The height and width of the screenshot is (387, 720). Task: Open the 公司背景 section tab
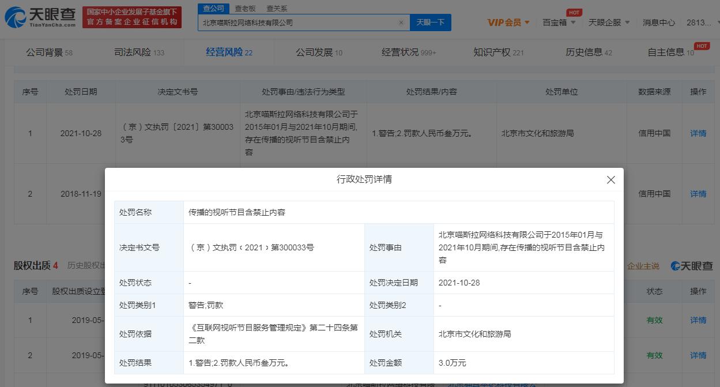click(49, 52)
